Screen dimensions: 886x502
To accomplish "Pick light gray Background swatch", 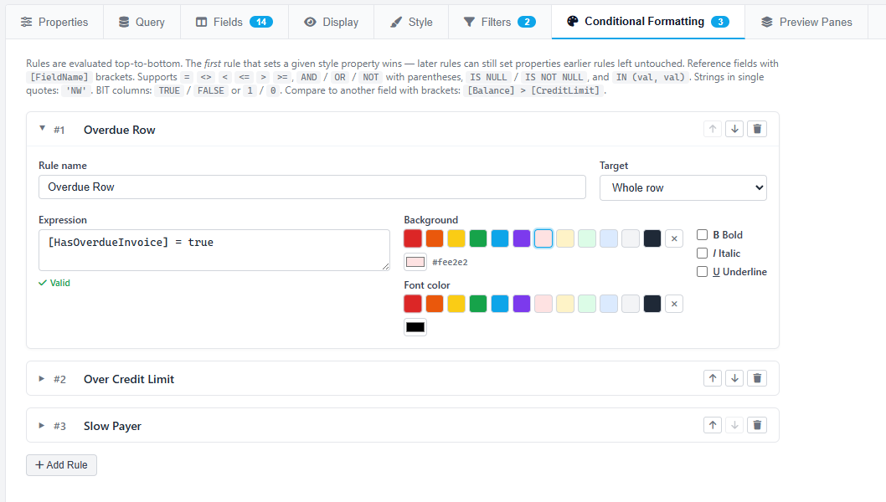I will [631, 238].
